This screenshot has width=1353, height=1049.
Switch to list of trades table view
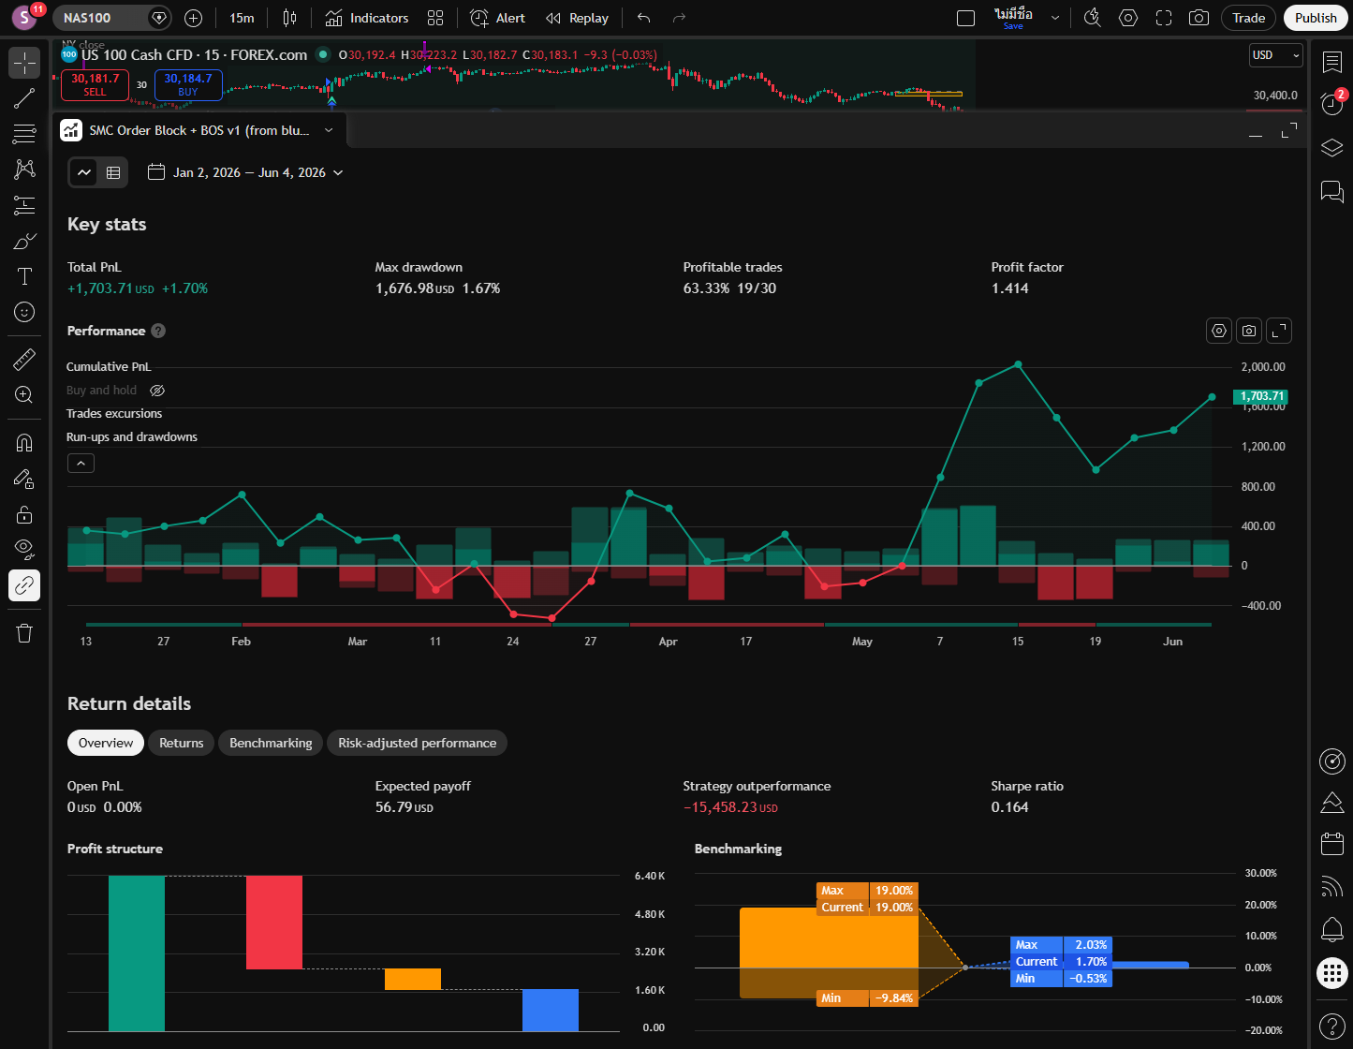click(113, 172)
